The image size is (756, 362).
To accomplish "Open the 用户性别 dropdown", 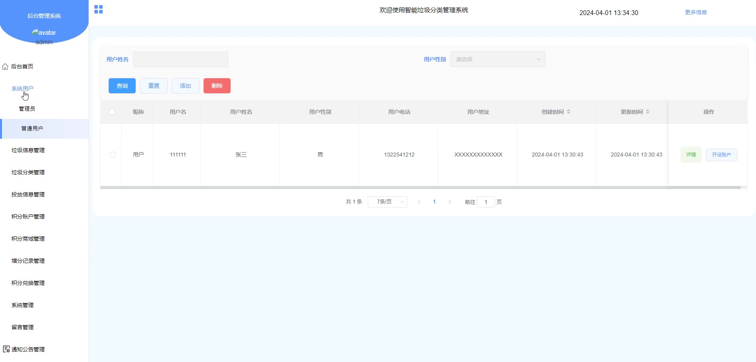I will click(x=498, y=59).
